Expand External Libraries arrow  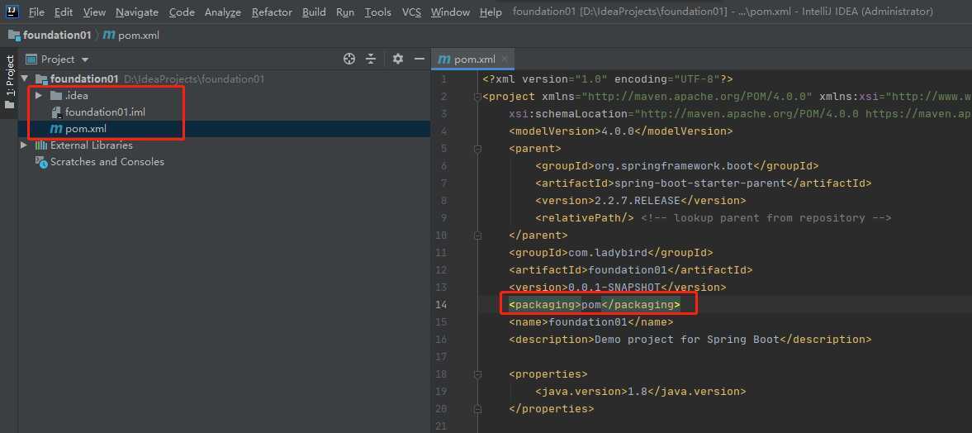point(24,145)
